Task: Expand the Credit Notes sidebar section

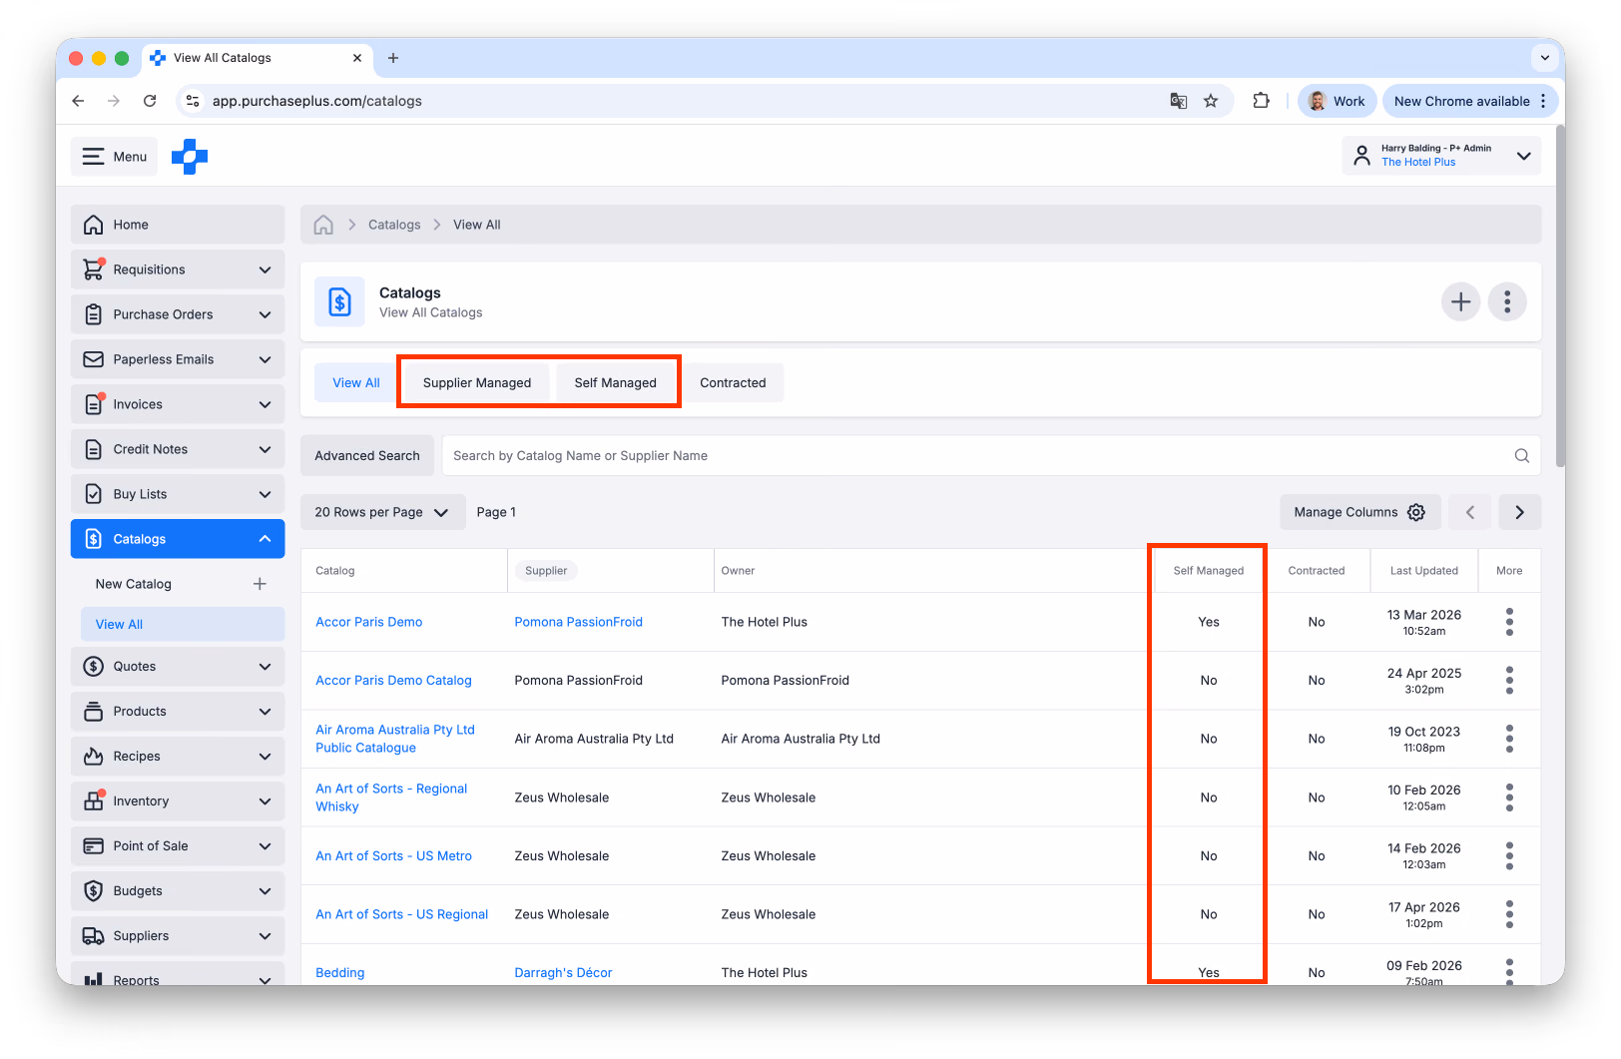Action: (x=178, y=449)
